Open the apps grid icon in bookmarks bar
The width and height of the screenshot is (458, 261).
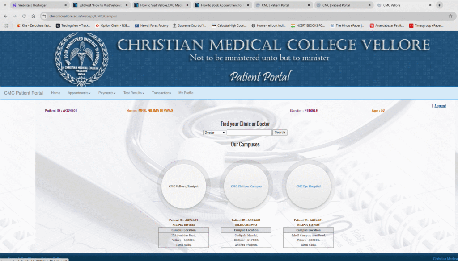point(7,25)
